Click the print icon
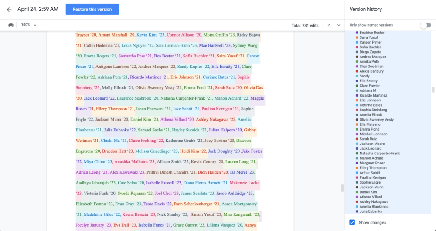The height and width of the screenshot is (231, 436). (x=11, y=25)
